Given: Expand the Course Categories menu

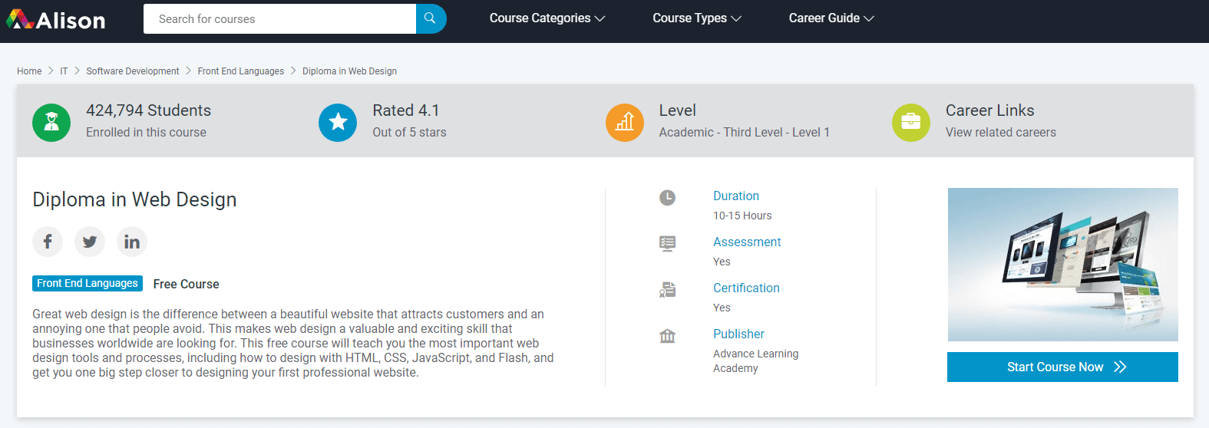Looking at the screenshot, I should 547,18.
